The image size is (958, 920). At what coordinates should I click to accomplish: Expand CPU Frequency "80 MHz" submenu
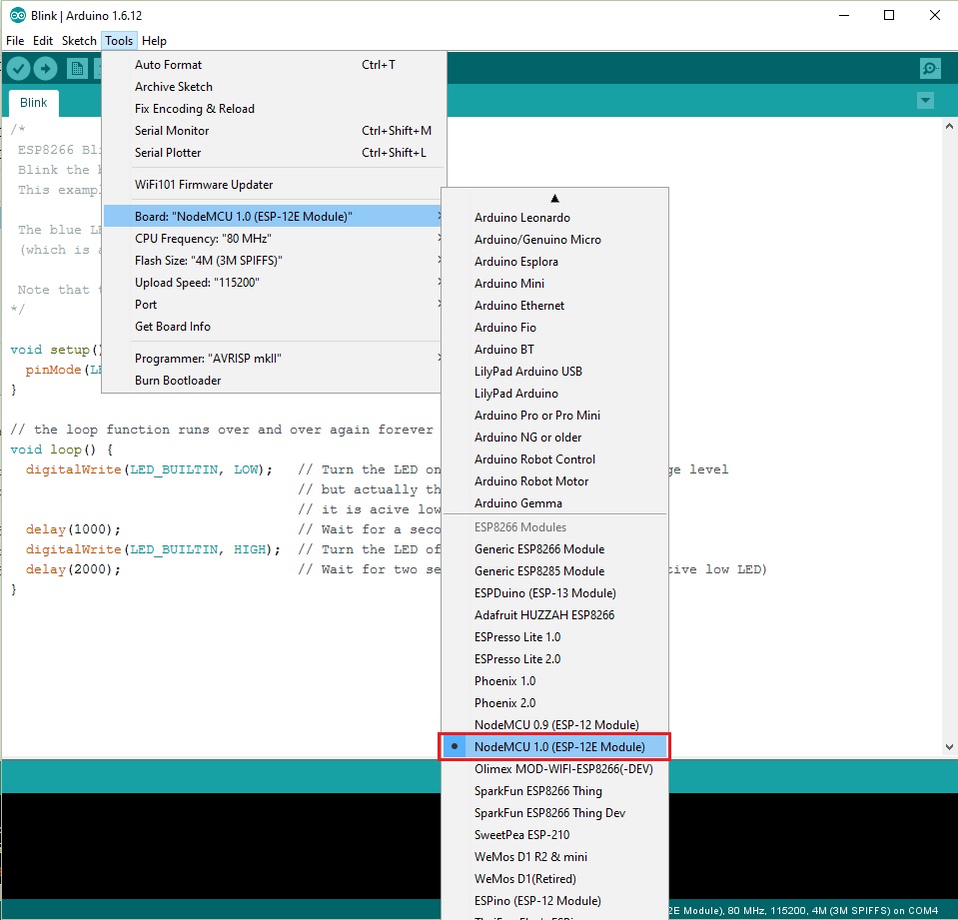click(273, 239)
